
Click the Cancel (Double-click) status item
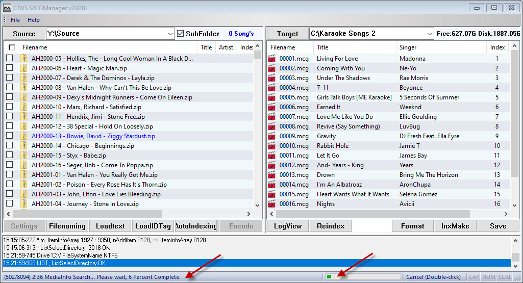point(433,277)
